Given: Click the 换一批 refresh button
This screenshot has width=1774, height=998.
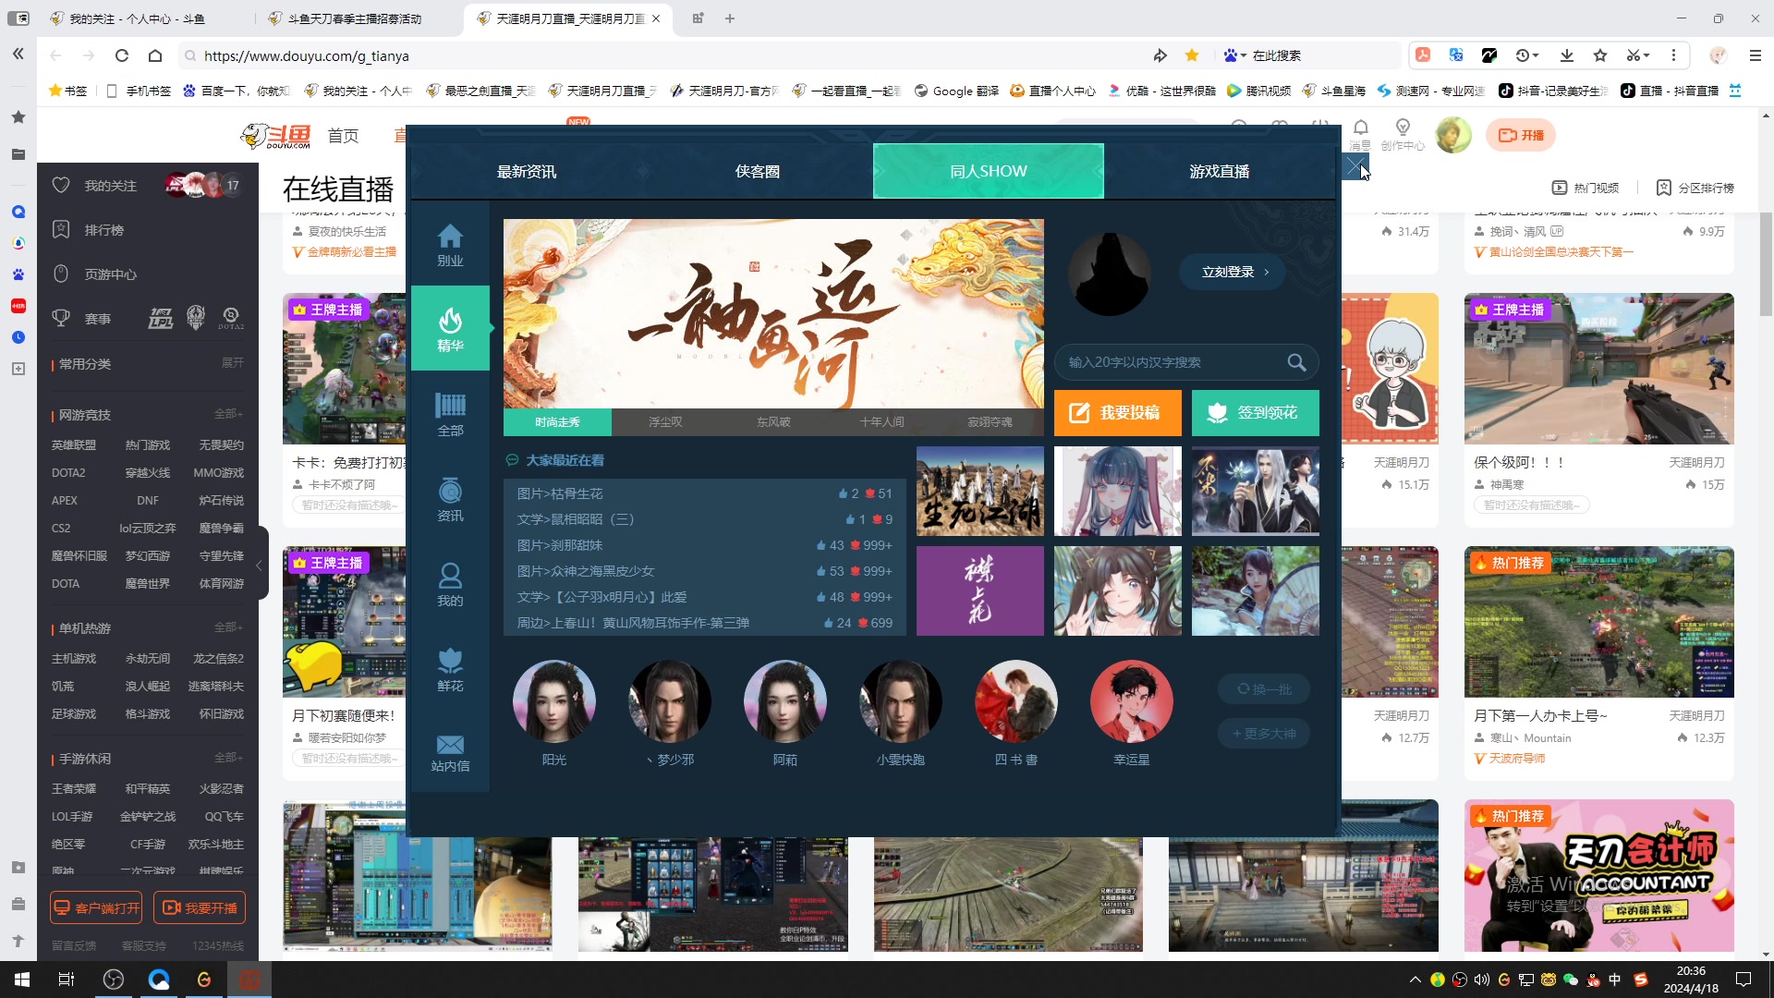Looking at the screenshot, I should click(x=1264, y=688).
